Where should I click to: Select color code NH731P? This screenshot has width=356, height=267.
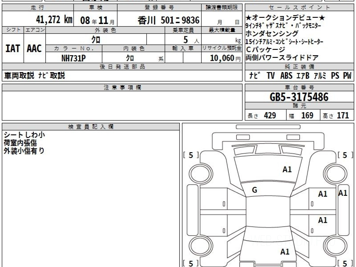pos(74,58)
